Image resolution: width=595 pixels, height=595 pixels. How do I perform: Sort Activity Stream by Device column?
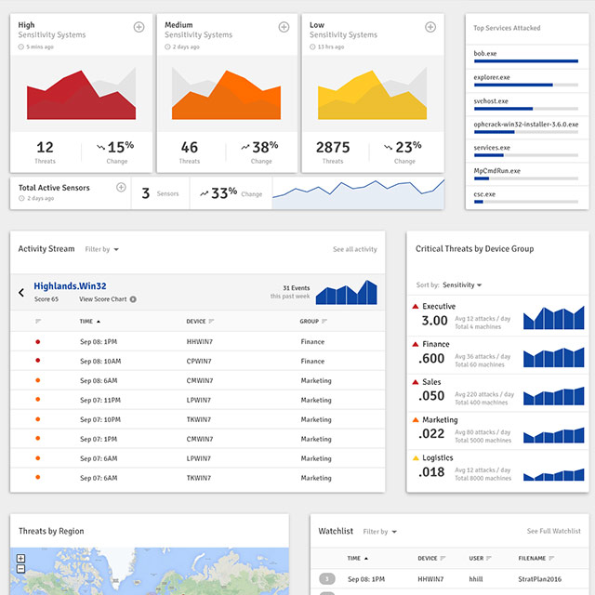point(200,322)
